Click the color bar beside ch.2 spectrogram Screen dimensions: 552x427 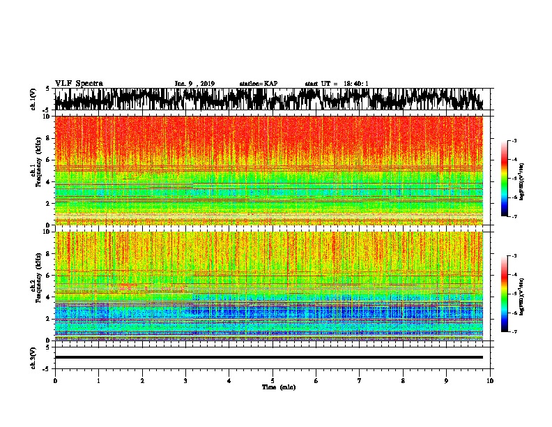coord(504,294)
